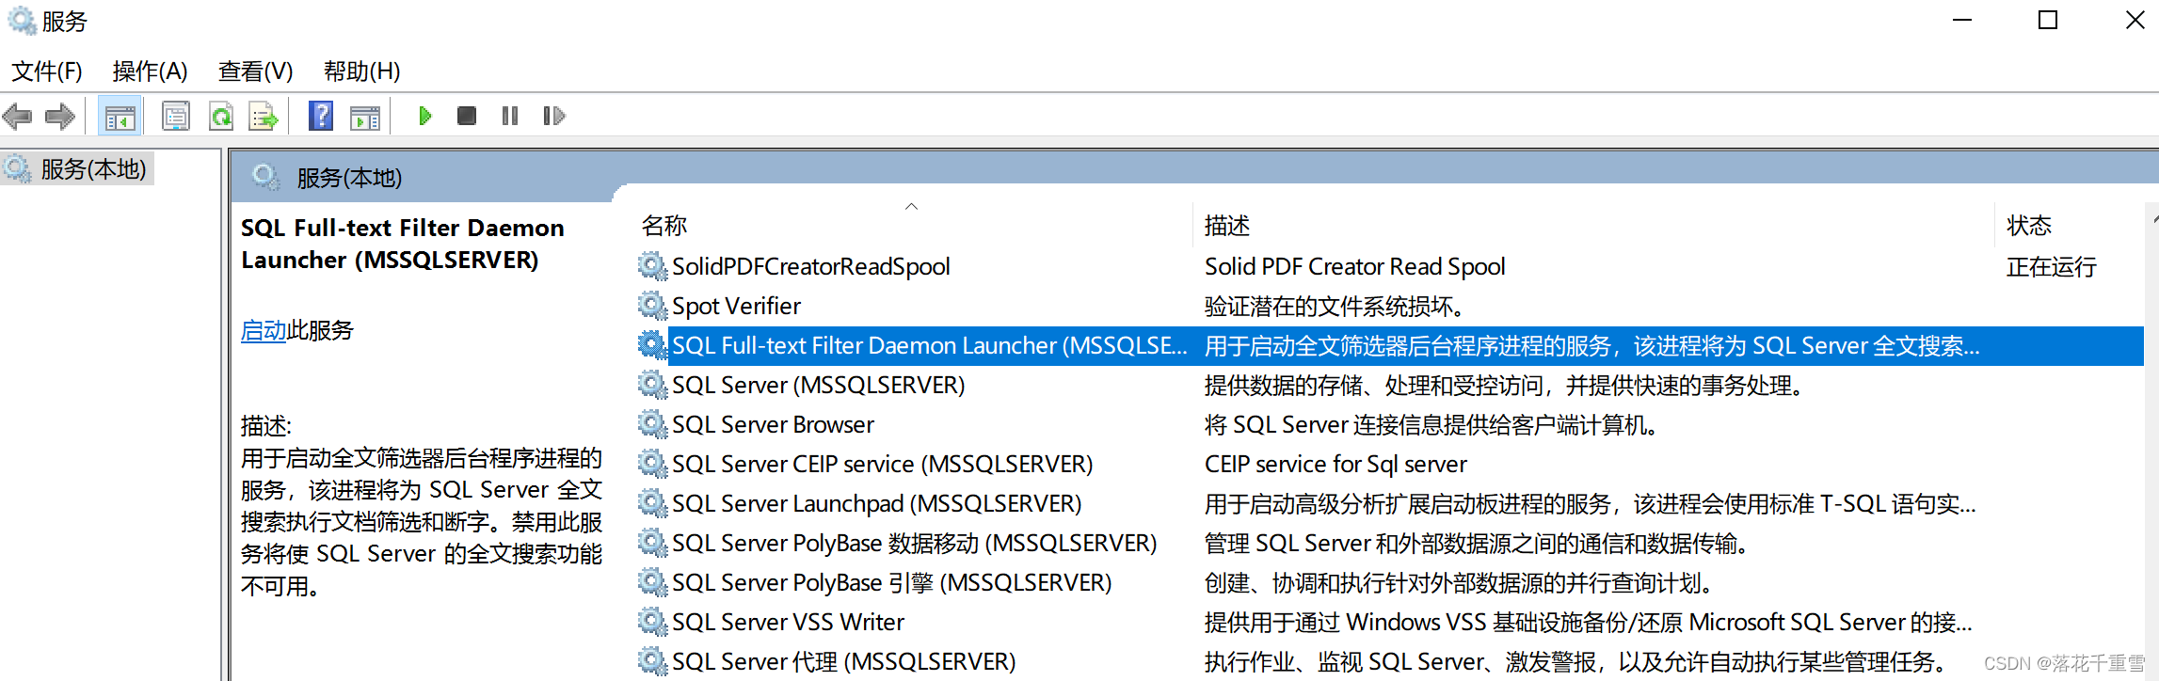This screenshot has width=2159, height=681.
Task: Select the SQL Server VSS Writer service name
Action: click(789, 622)
